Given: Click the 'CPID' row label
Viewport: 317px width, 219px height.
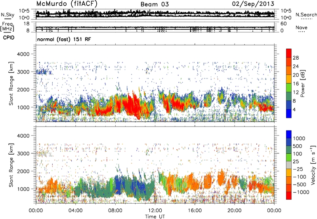Looking at the screenshot, I should (x=9, y=38).
